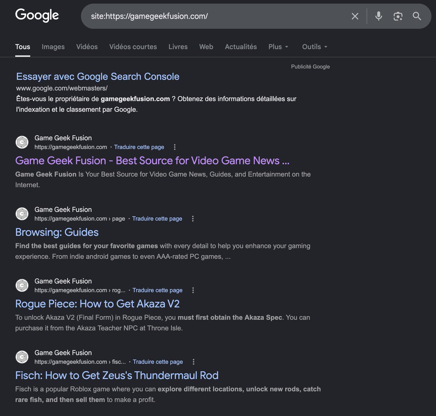
Task: Open the Livres tab
Action: (178, 47)
